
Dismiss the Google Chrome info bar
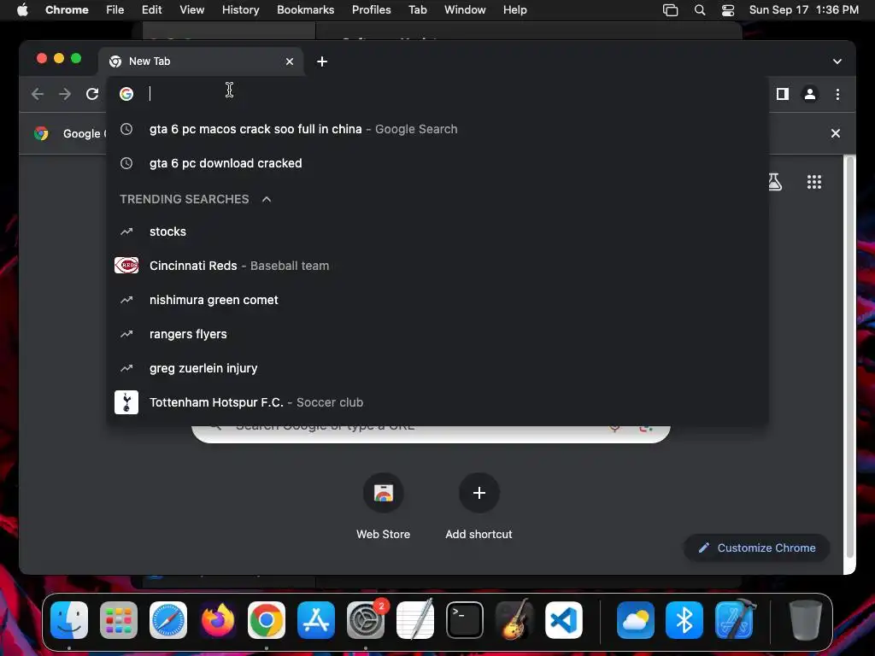click(x=836, y=133)
